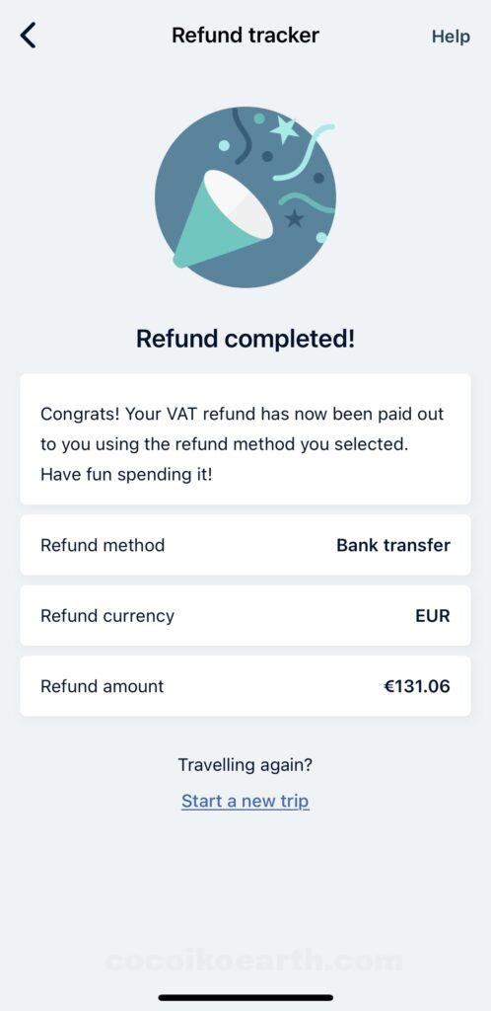This screenshot has width=491, height=1011.
Task: Tap the Refund method row
Action: click(245, 545)
